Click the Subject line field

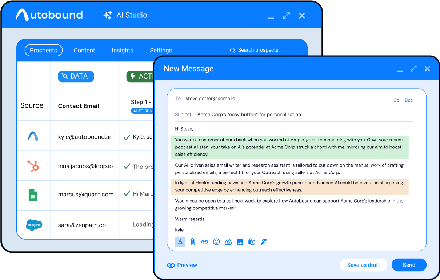[294, 115]
